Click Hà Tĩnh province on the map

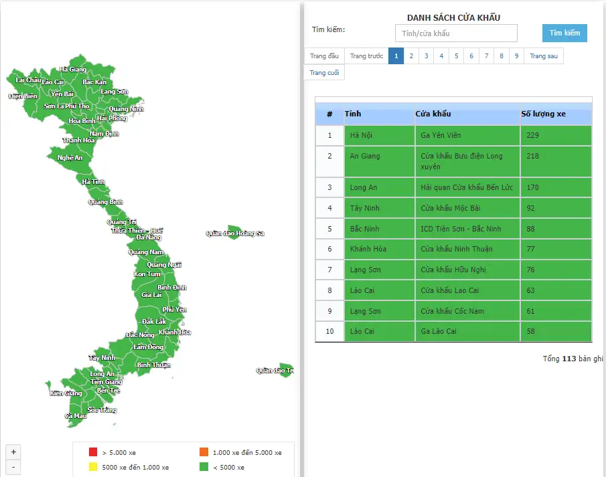(x=93, y=181)
